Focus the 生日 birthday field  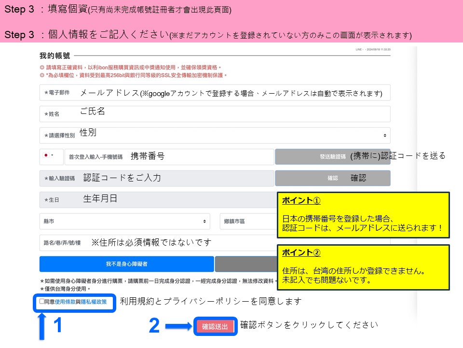coord(158,200)
